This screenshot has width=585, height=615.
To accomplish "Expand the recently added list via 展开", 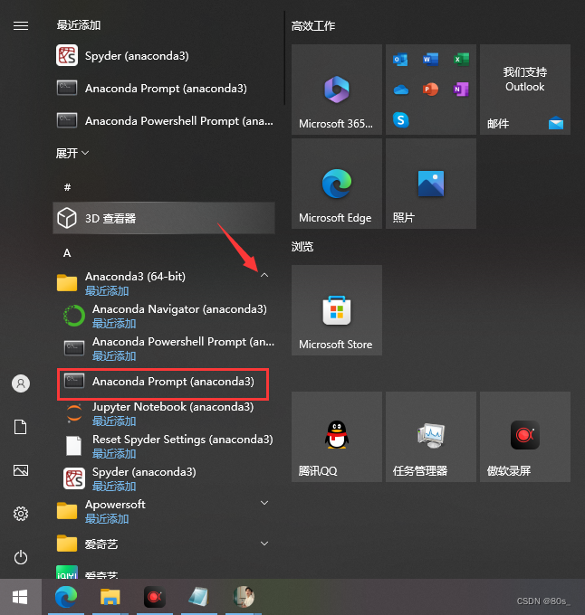I will [x=72, y=153].
